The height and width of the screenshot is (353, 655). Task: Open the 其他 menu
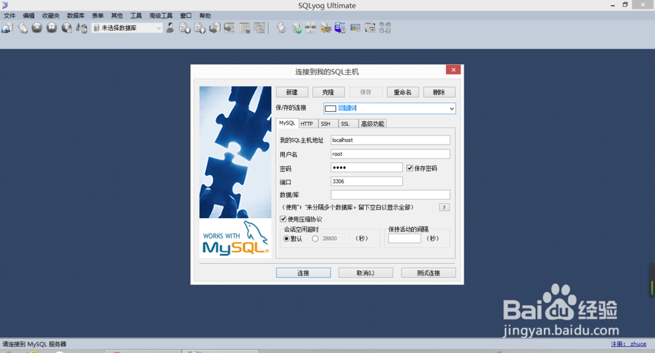pyautogui.click(x=117, y=16)
